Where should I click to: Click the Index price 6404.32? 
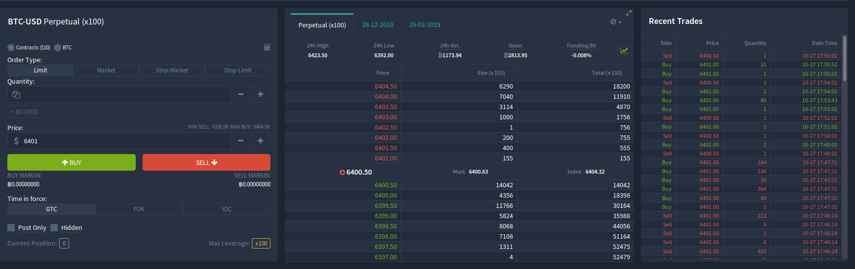pos(595,172)
